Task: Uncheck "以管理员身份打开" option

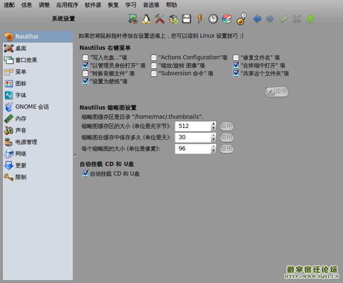Action: tap(85, 65)
